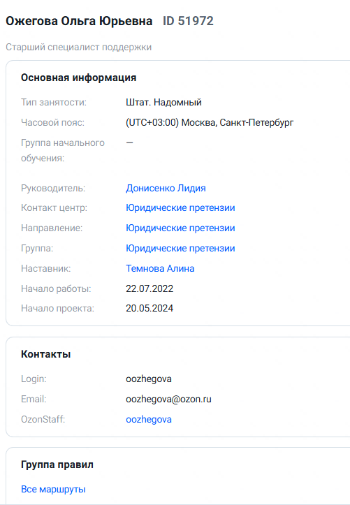Screen dimensions: 350x505
Task: Open the OzonStaff oozhegova link
Action: tap(149, 419)
